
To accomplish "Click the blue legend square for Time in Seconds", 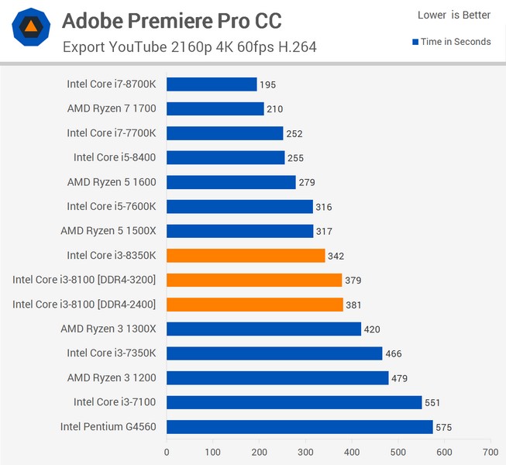I will point(416,42).
